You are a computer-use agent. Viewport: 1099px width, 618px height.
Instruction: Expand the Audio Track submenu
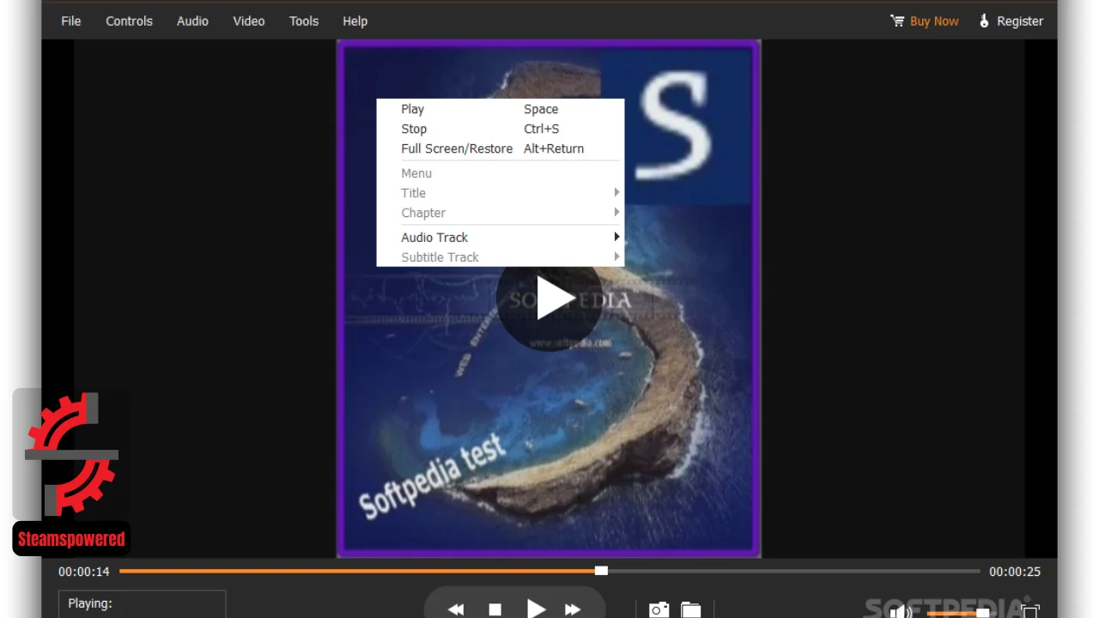coord(500,237)
